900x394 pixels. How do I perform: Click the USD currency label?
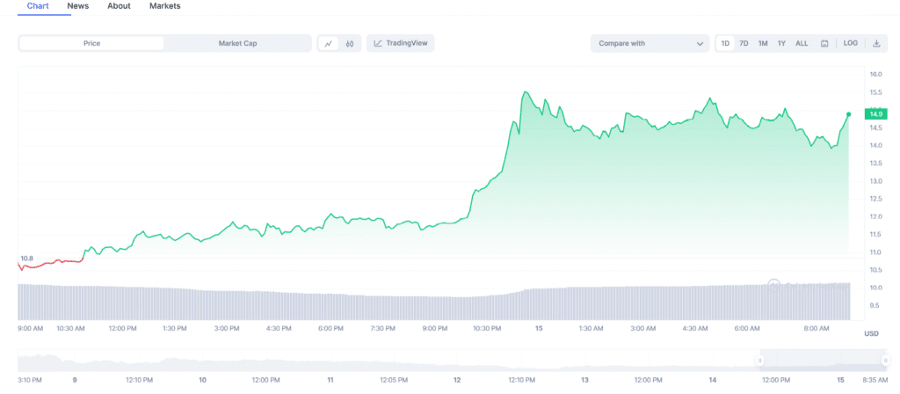point(871,333)
